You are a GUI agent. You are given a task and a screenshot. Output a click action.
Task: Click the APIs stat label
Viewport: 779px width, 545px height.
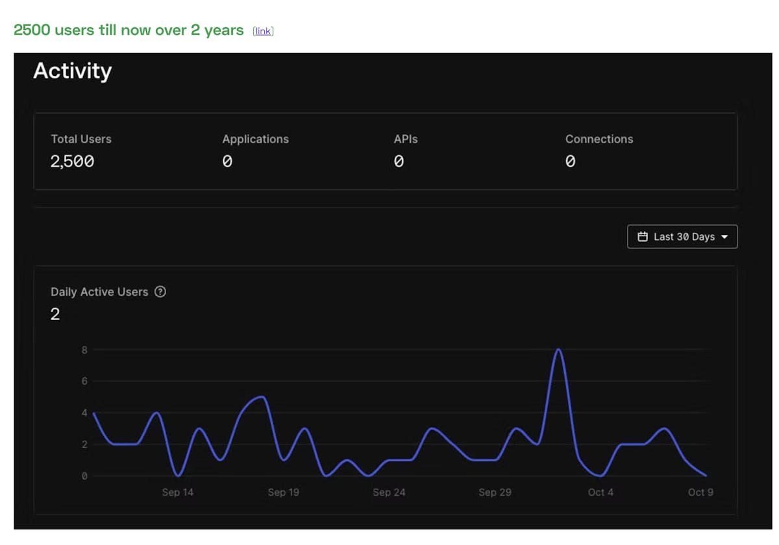(x=406, y=139)
